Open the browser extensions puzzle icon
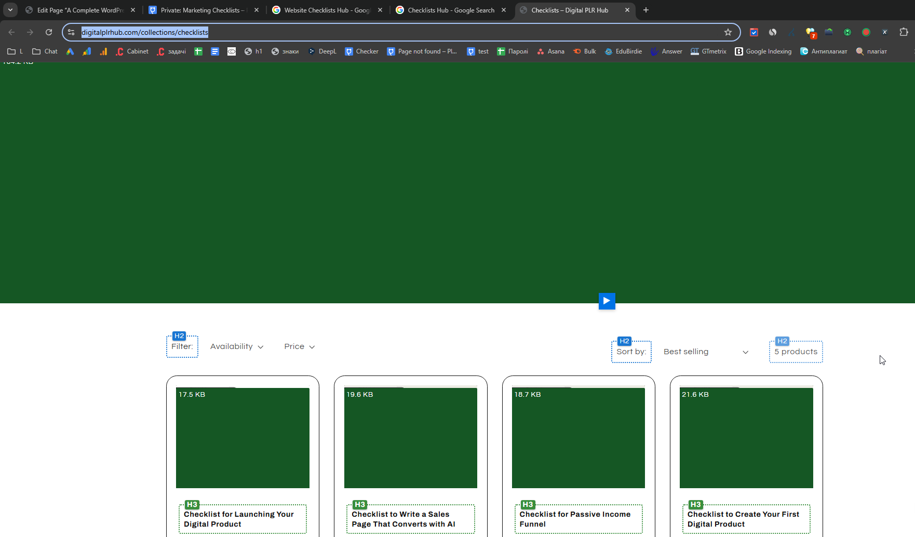 click(x=904, y=32)
